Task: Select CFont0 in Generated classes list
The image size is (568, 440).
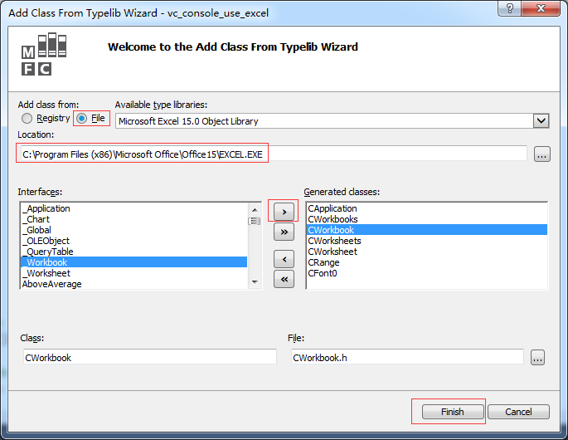Action: point(323,273)
